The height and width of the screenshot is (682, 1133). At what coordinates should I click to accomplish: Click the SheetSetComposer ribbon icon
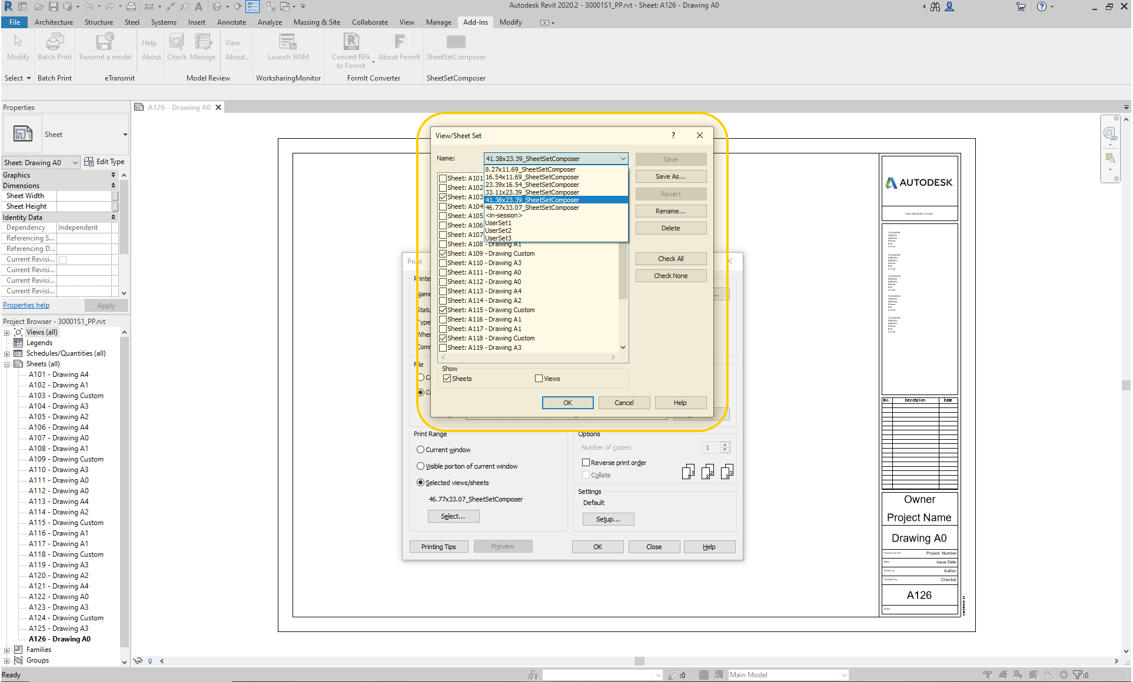click(456, 43)
